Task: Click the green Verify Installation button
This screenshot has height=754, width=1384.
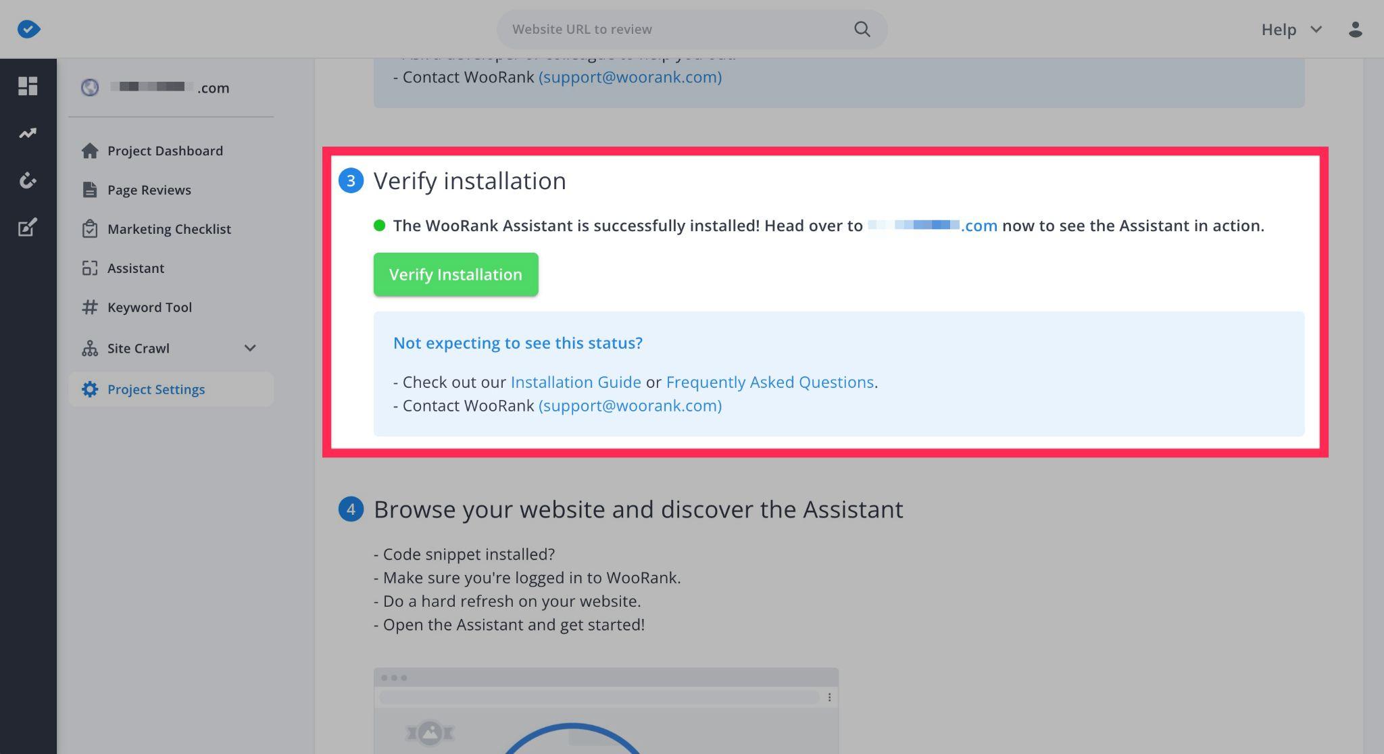Action: [x=455, y=274]
